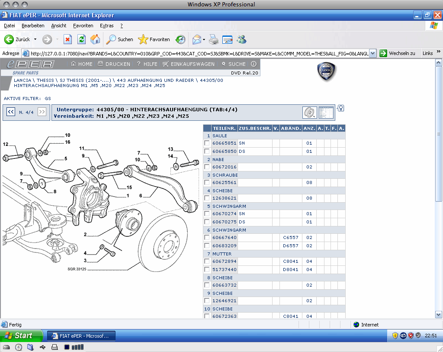Check the box for part 60665851
The width and height of the screenshot is (443, 352).
(x=207, y=143)
